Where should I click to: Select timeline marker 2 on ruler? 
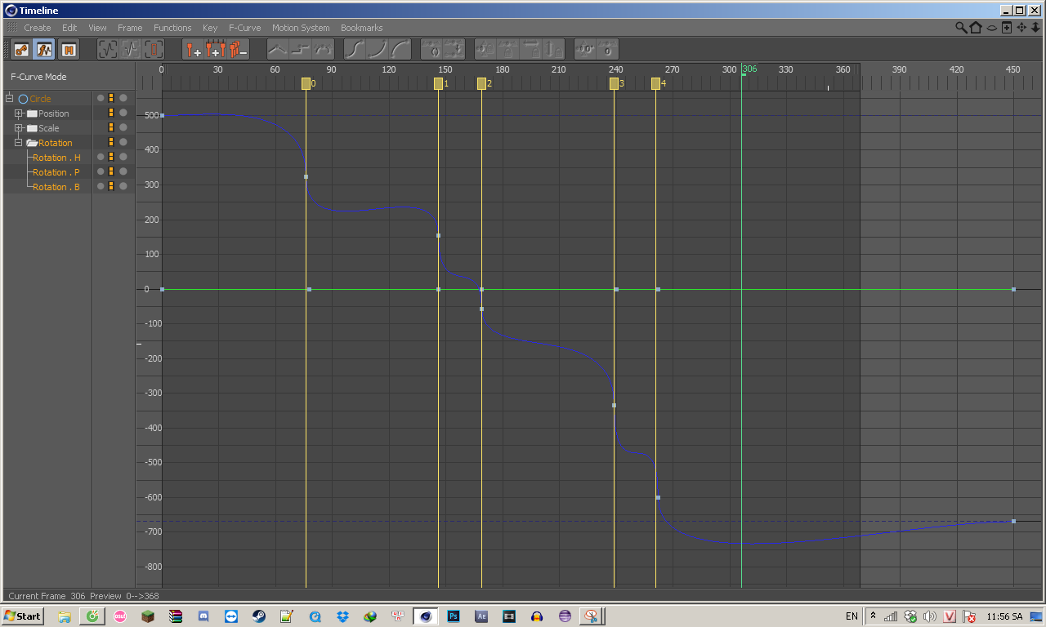(x=481, y=83)
